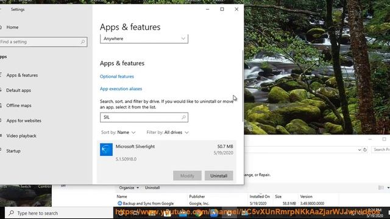Open the Sort by Name dropdown
390x219 pixels.
tap(118, 133)
